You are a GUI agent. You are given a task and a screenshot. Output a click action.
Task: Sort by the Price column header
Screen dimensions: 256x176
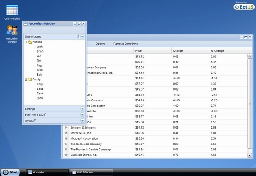coord(152,51)
